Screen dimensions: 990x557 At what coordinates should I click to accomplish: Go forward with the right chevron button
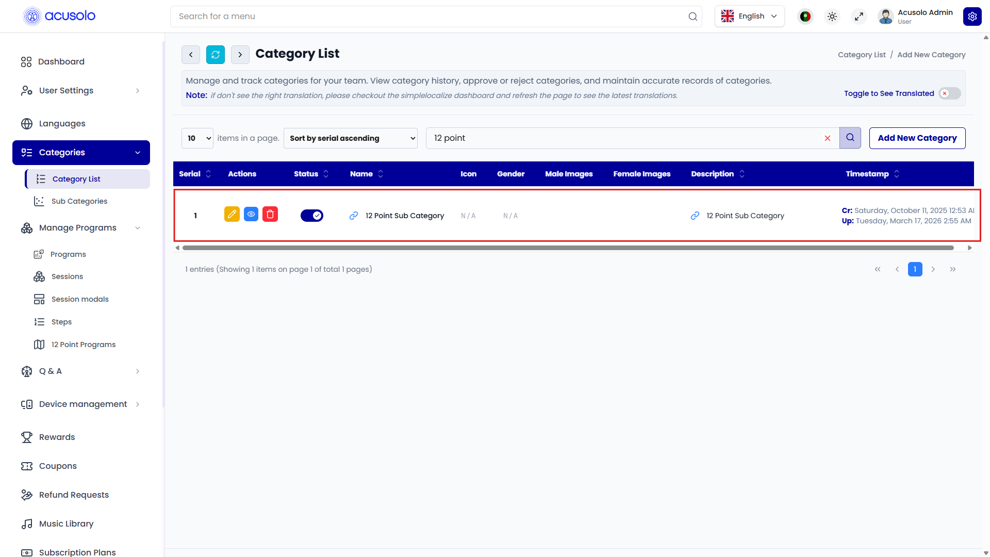pyautogui.click(x=240, y=55)
